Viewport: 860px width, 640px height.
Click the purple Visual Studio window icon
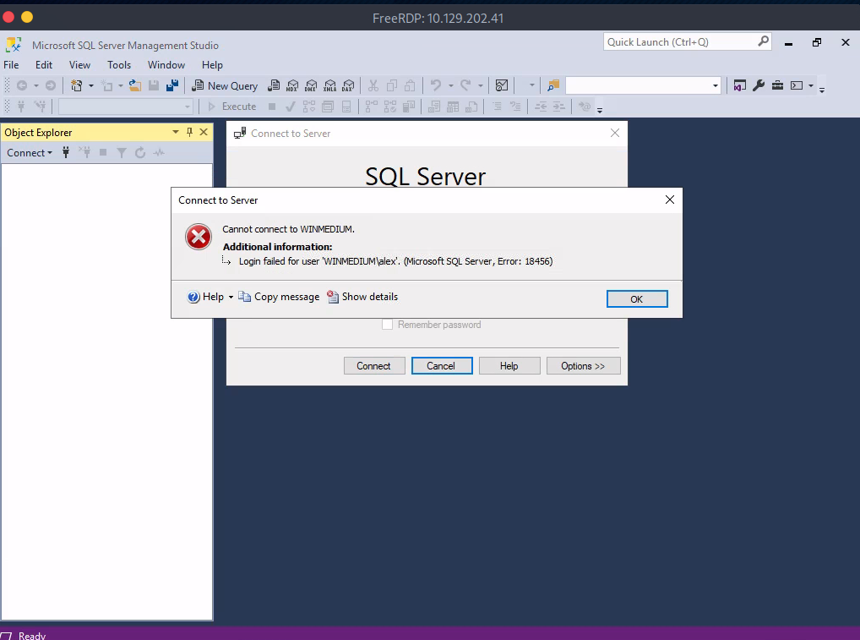(740, 85)
